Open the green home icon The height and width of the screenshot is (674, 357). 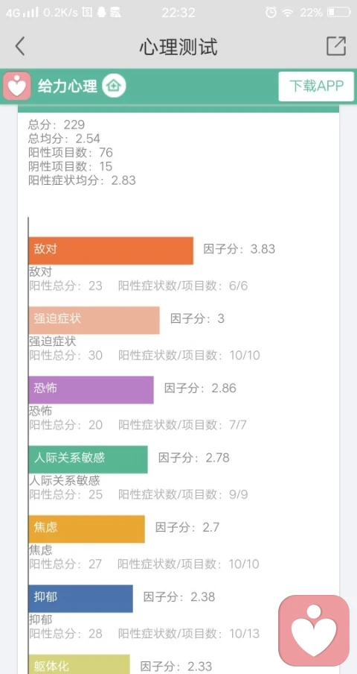(x=114, y=86)
